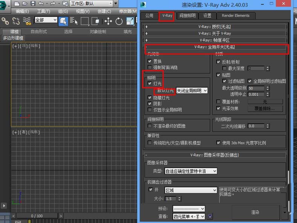Click the 3ds Max application logo button
Image resolution: width=297 pixels, height=223 pixels.
(4, 5)
